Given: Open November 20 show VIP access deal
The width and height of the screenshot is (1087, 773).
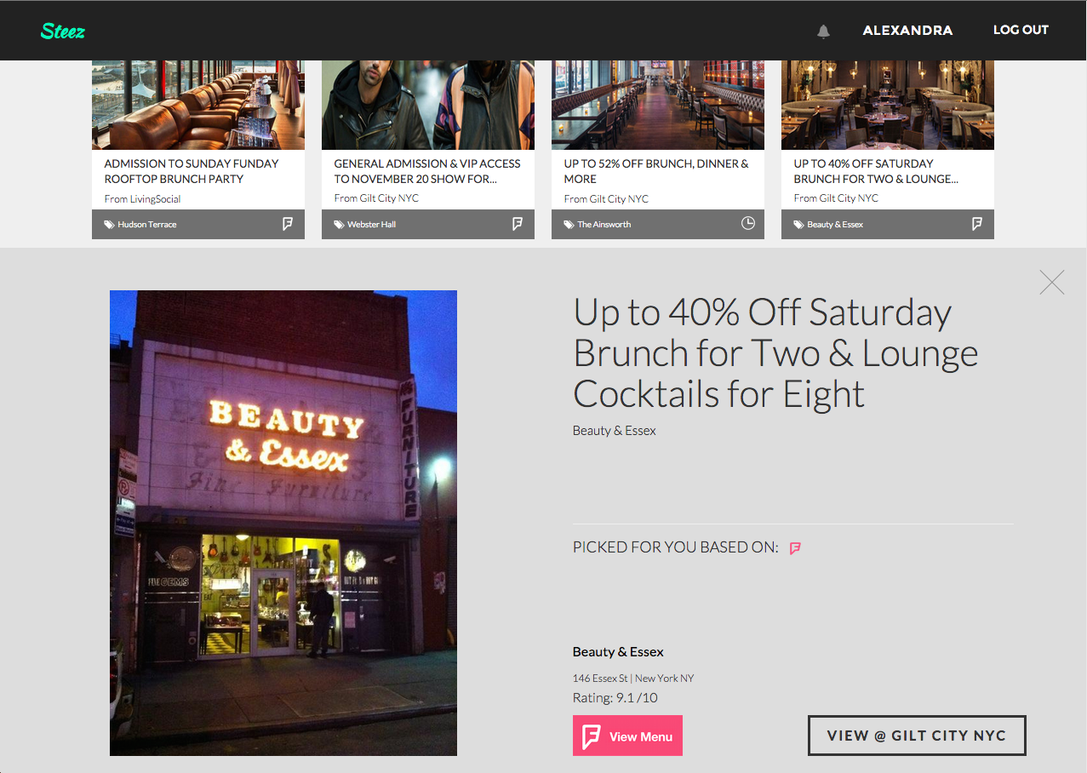Looking at the screenshot, I should [x=427, y=171].
